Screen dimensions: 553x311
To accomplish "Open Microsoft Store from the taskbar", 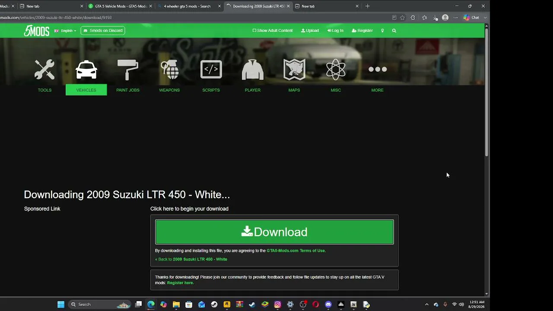I will click(x=189, y=305).
